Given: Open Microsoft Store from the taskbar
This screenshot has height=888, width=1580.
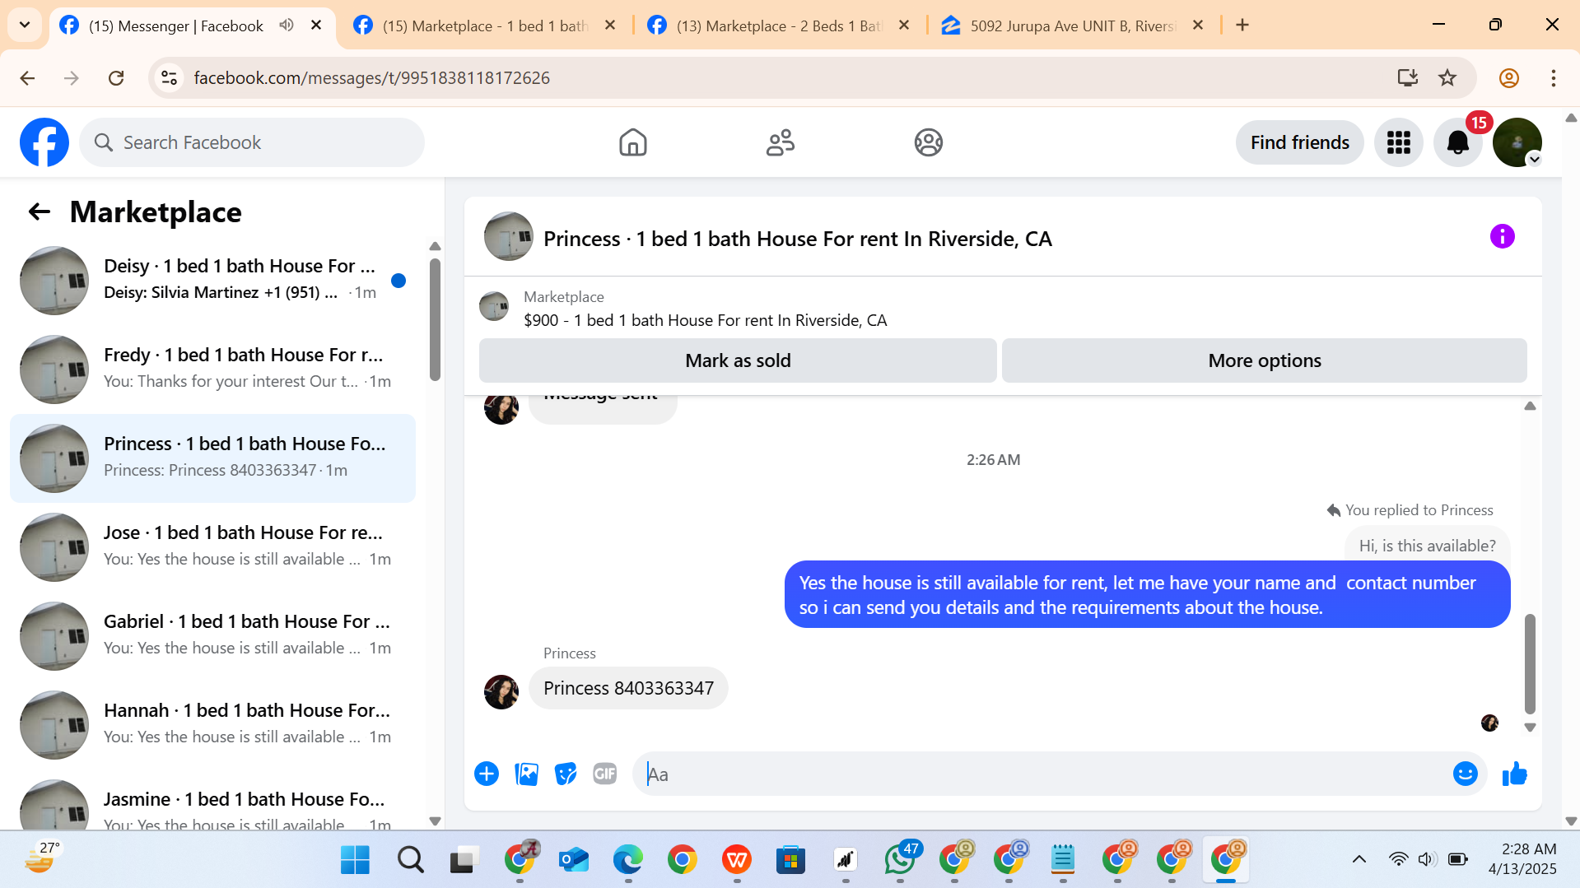Looking at the screenshot, I should point(790,860).
